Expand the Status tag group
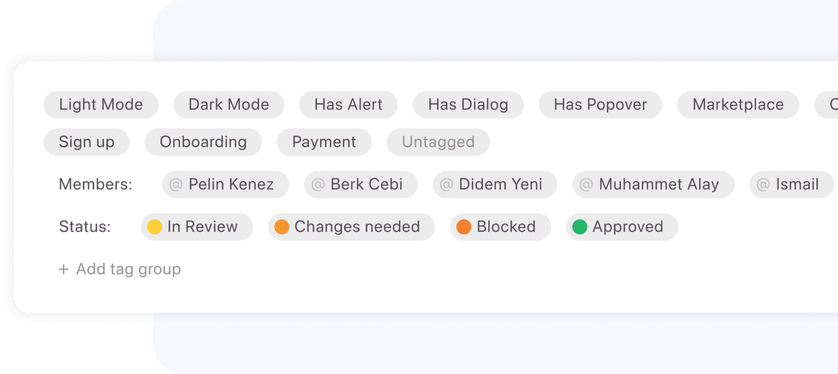Viewport: 838px width, 374px height. click(x=84, y=226)
